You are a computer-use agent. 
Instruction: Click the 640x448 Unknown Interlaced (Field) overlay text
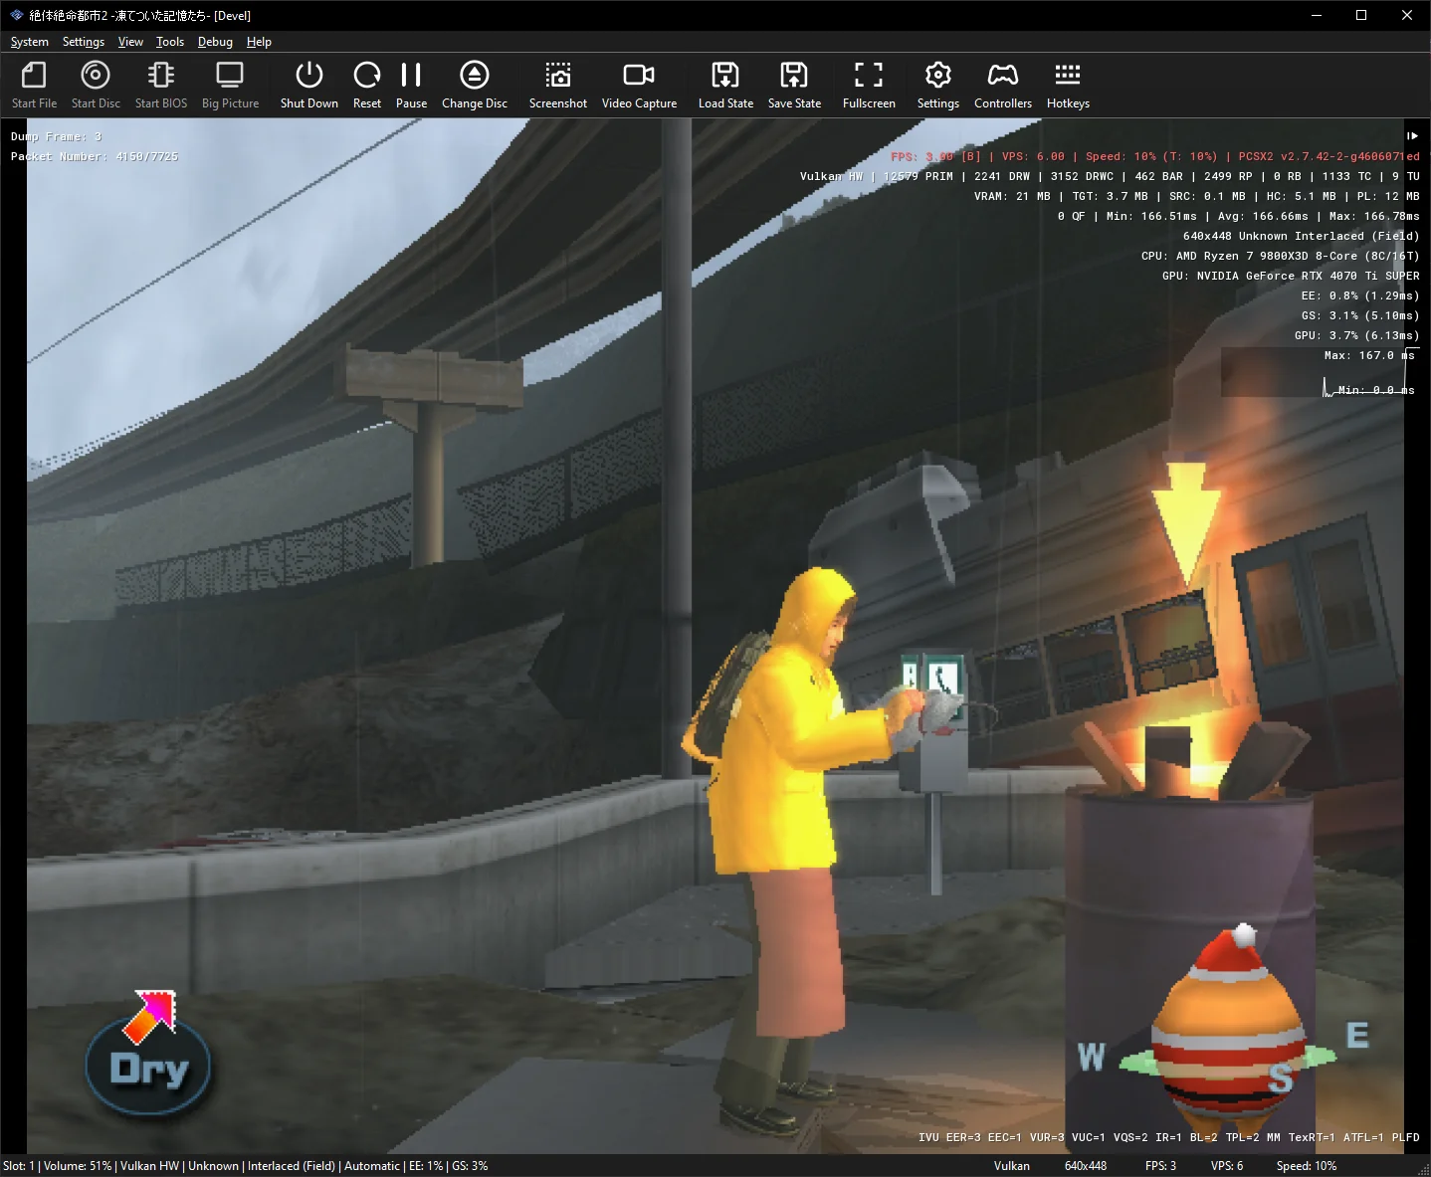[1301, 236]
